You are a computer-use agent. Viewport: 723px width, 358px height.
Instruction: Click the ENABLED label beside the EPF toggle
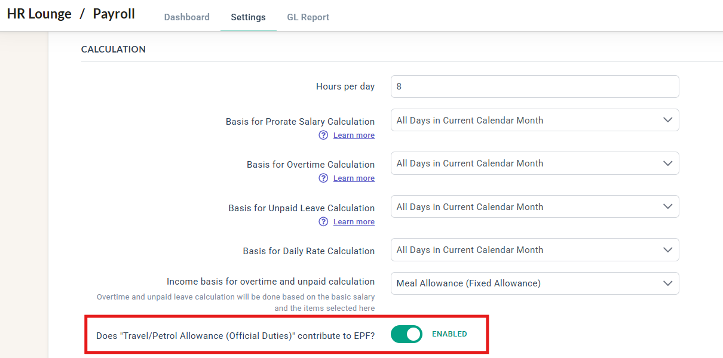click(x=449, y=334)
